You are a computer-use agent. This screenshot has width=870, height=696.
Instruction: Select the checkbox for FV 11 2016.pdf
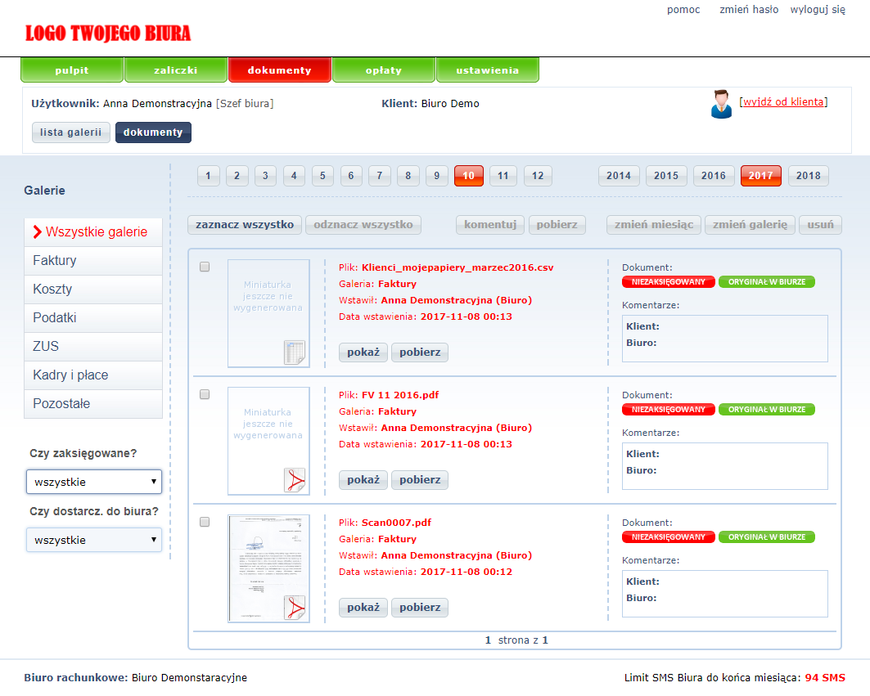205,394
